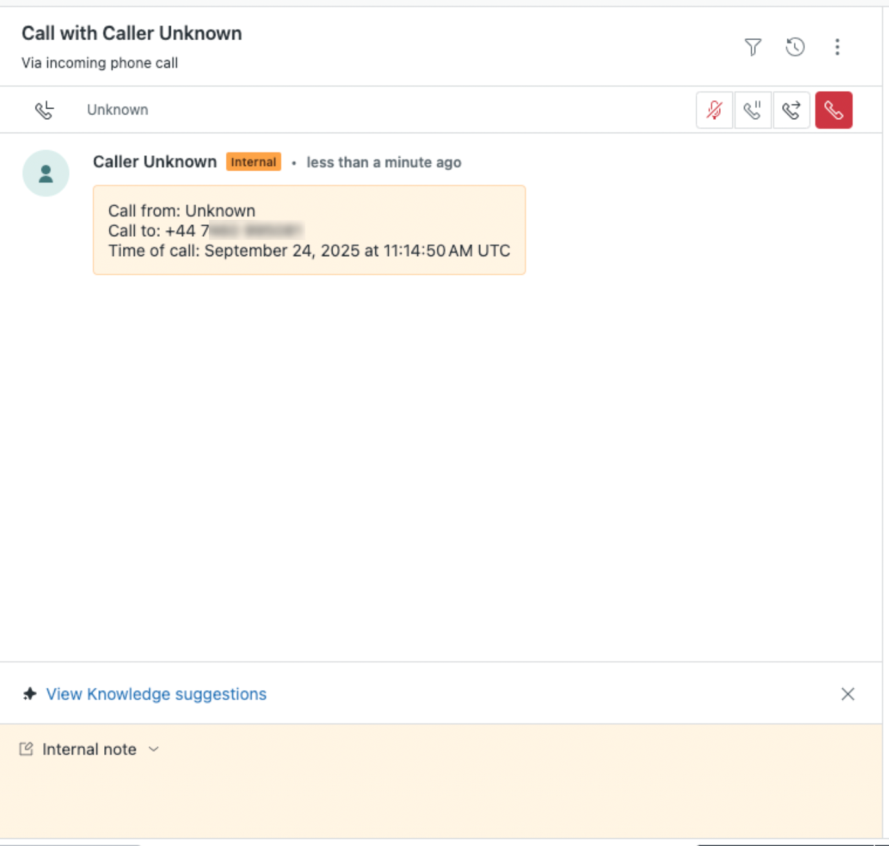Select the call details note box
This screenshot has height=846, width=889.
(309, 230)
